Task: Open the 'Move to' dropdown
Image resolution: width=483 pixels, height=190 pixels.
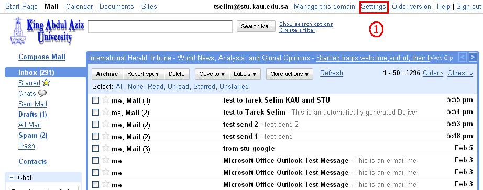Action: (x=212, y=74)
